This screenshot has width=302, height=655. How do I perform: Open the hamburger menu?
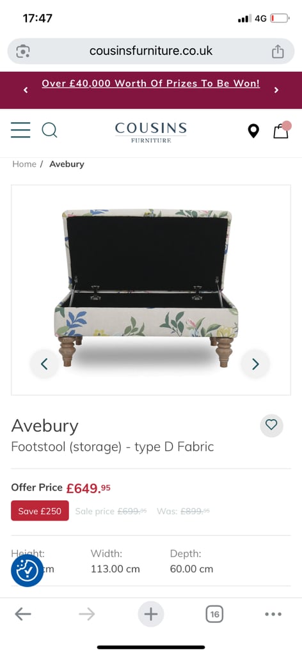[20, 130]
